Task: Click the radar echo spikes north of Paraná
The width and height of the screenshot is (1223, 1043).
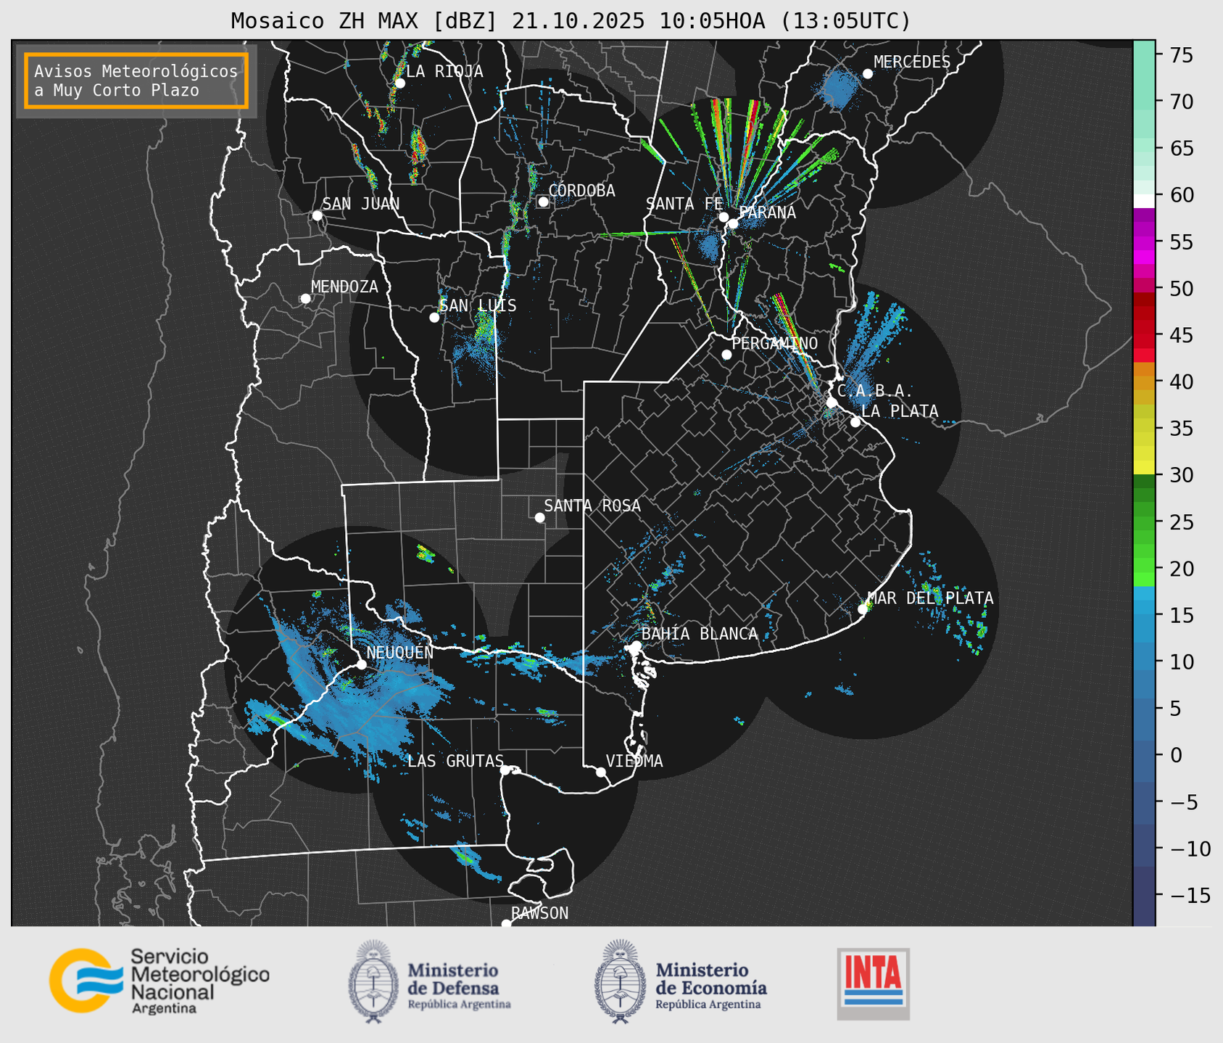Action: tap(739, 145)
